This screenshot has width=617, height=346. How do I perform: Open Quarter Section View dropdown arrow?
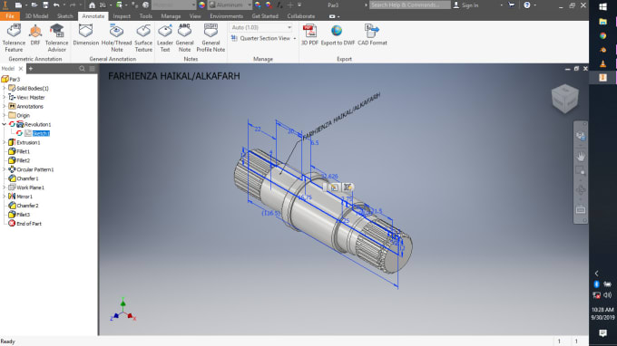[x=294, y=38]
